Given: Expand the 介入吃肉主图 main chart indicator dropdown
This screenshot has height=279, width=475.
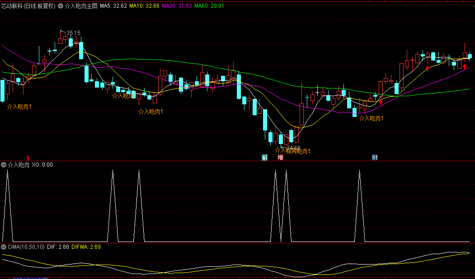Looking at the screenshot, I should click(x=61, y=7).
